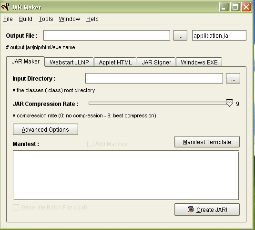Minimize the JAR Maker window
This screenshot has height=230, width=255.
click(x=224, y=7)
